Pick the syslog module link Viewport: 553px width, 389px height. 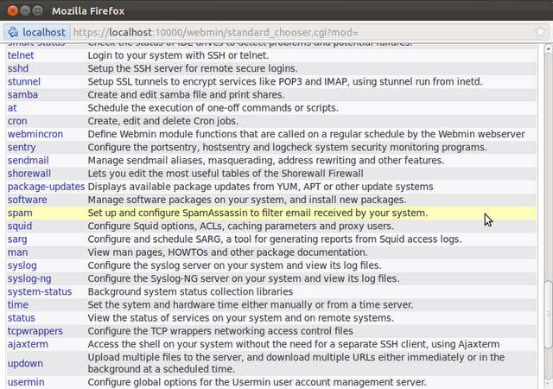(x=22, y=265)
